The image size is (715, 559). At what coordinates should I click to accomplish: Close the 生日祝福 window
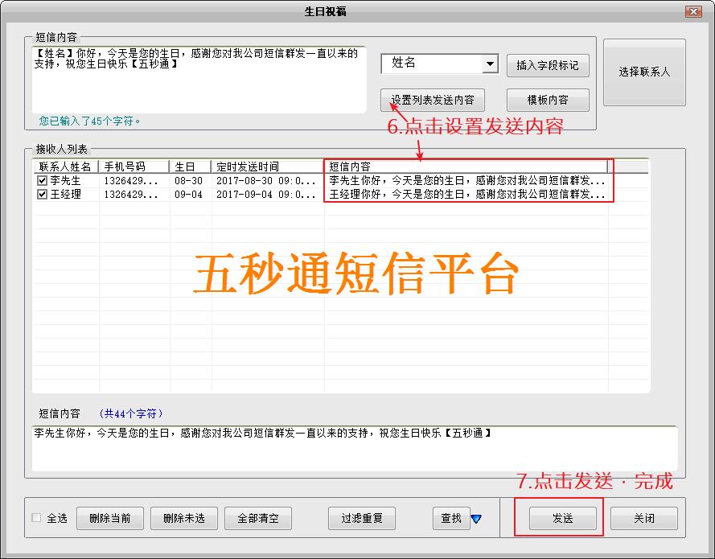pyautogui.click(x=693, y=11)
